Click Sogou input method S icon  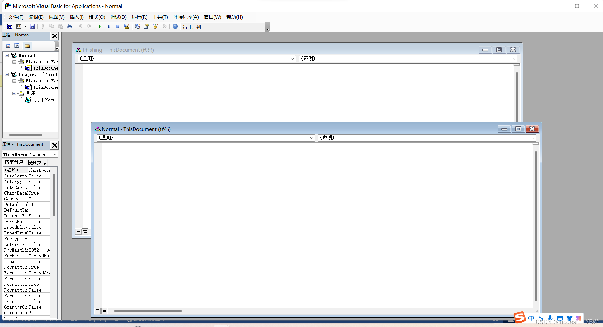(520, 317)
